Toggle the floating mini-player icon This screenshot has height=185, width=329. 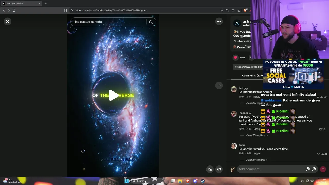click(210, 169)
